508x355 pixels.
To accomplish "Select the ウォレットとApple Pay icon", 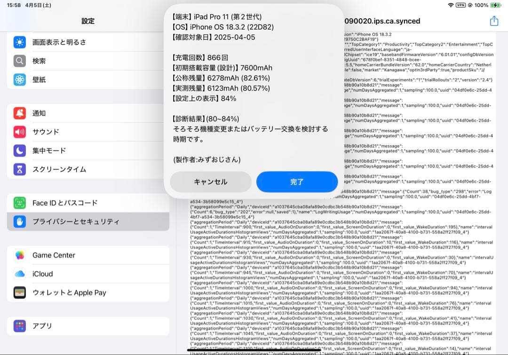I will click(19, 293).
